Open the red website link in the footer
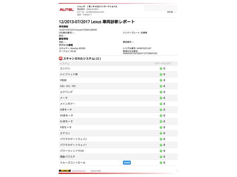 click(79, 171)
